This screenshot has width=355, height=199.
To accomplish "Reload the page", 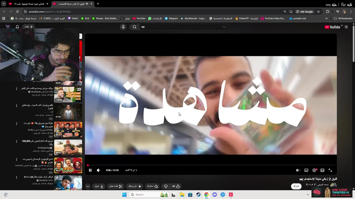I will (x=17, y=12).
